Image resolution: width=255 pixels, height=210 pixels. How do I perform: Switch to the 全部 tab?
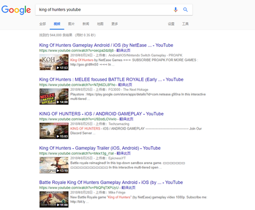click(x=43, y=24)
